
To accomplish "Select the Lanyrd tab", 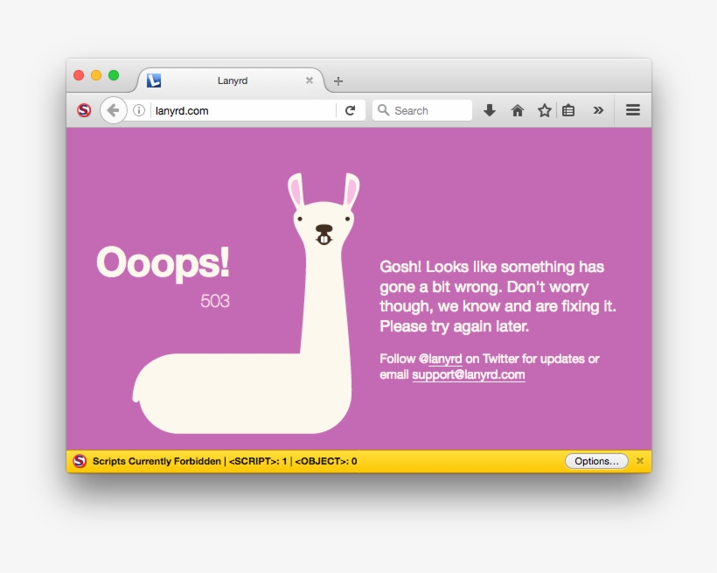I will (232, 80).
